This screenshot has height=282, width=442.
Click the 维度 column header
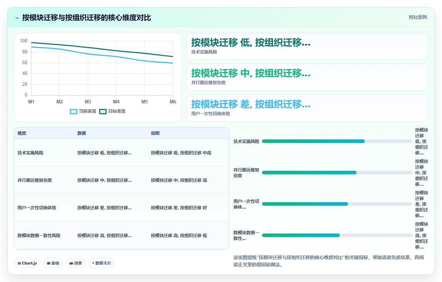(22, 133)
